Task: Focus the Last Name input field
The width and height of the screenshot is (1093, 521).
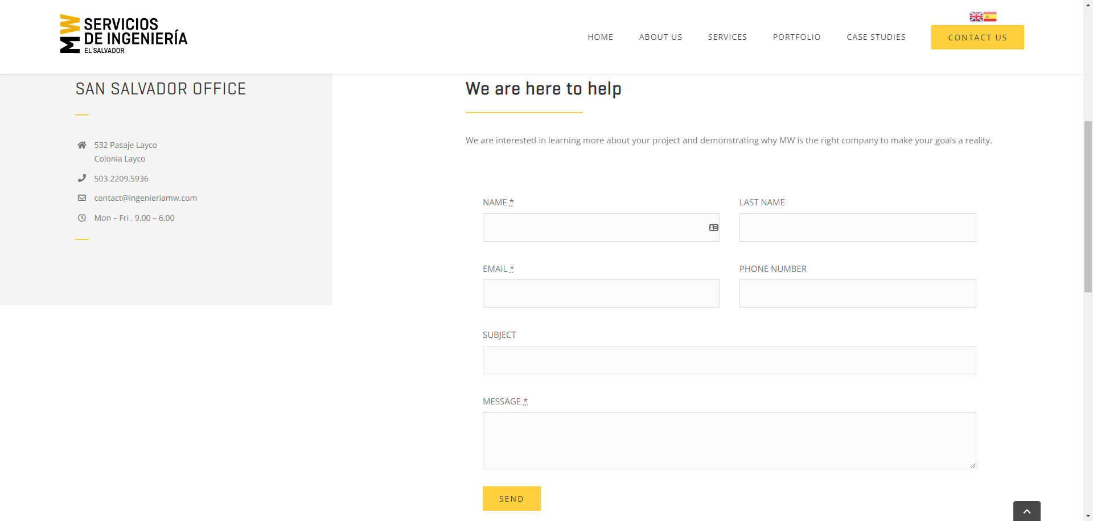Action: click(857, 228)
